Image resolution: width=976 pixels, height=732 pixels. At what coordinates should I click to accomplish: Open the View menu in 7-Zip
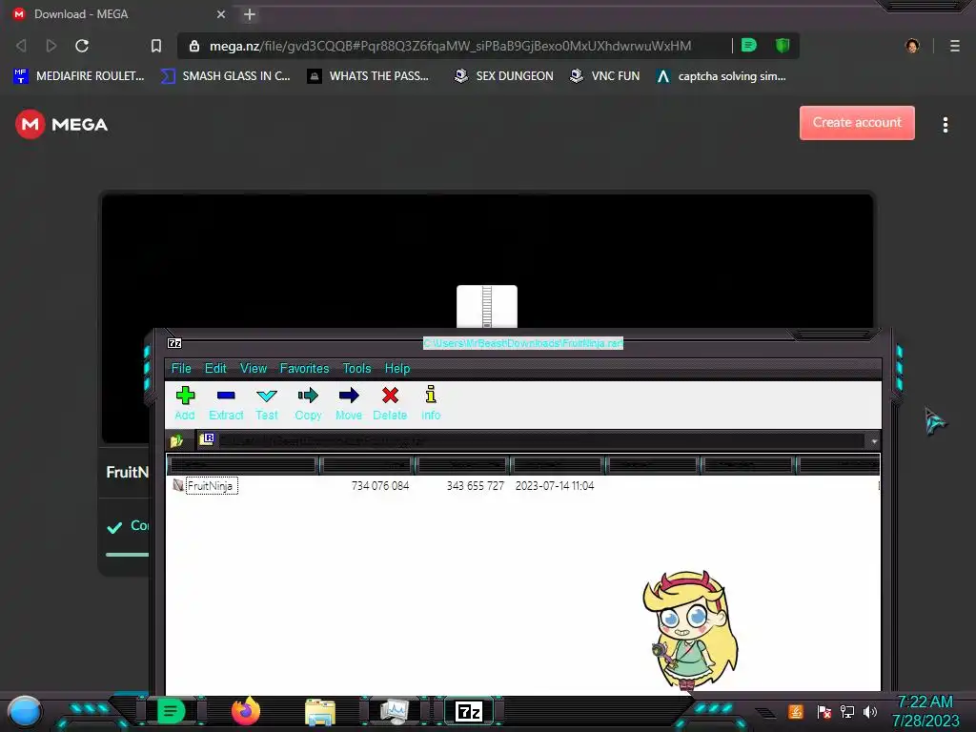254,369
